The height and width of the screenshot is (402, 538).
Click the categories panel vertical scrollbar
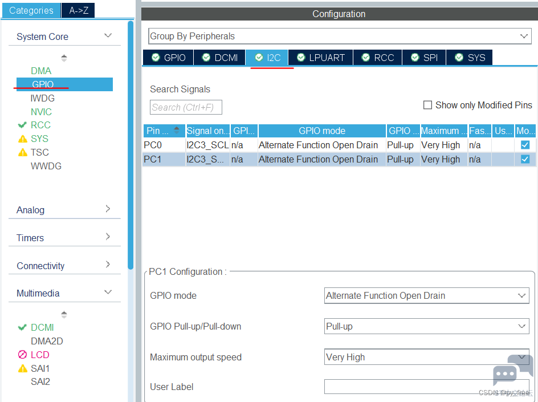pos(131,145)
